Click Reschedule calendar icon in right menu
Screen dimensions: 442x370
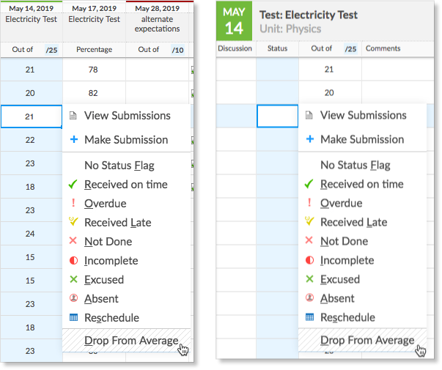(x=309, y=317)
